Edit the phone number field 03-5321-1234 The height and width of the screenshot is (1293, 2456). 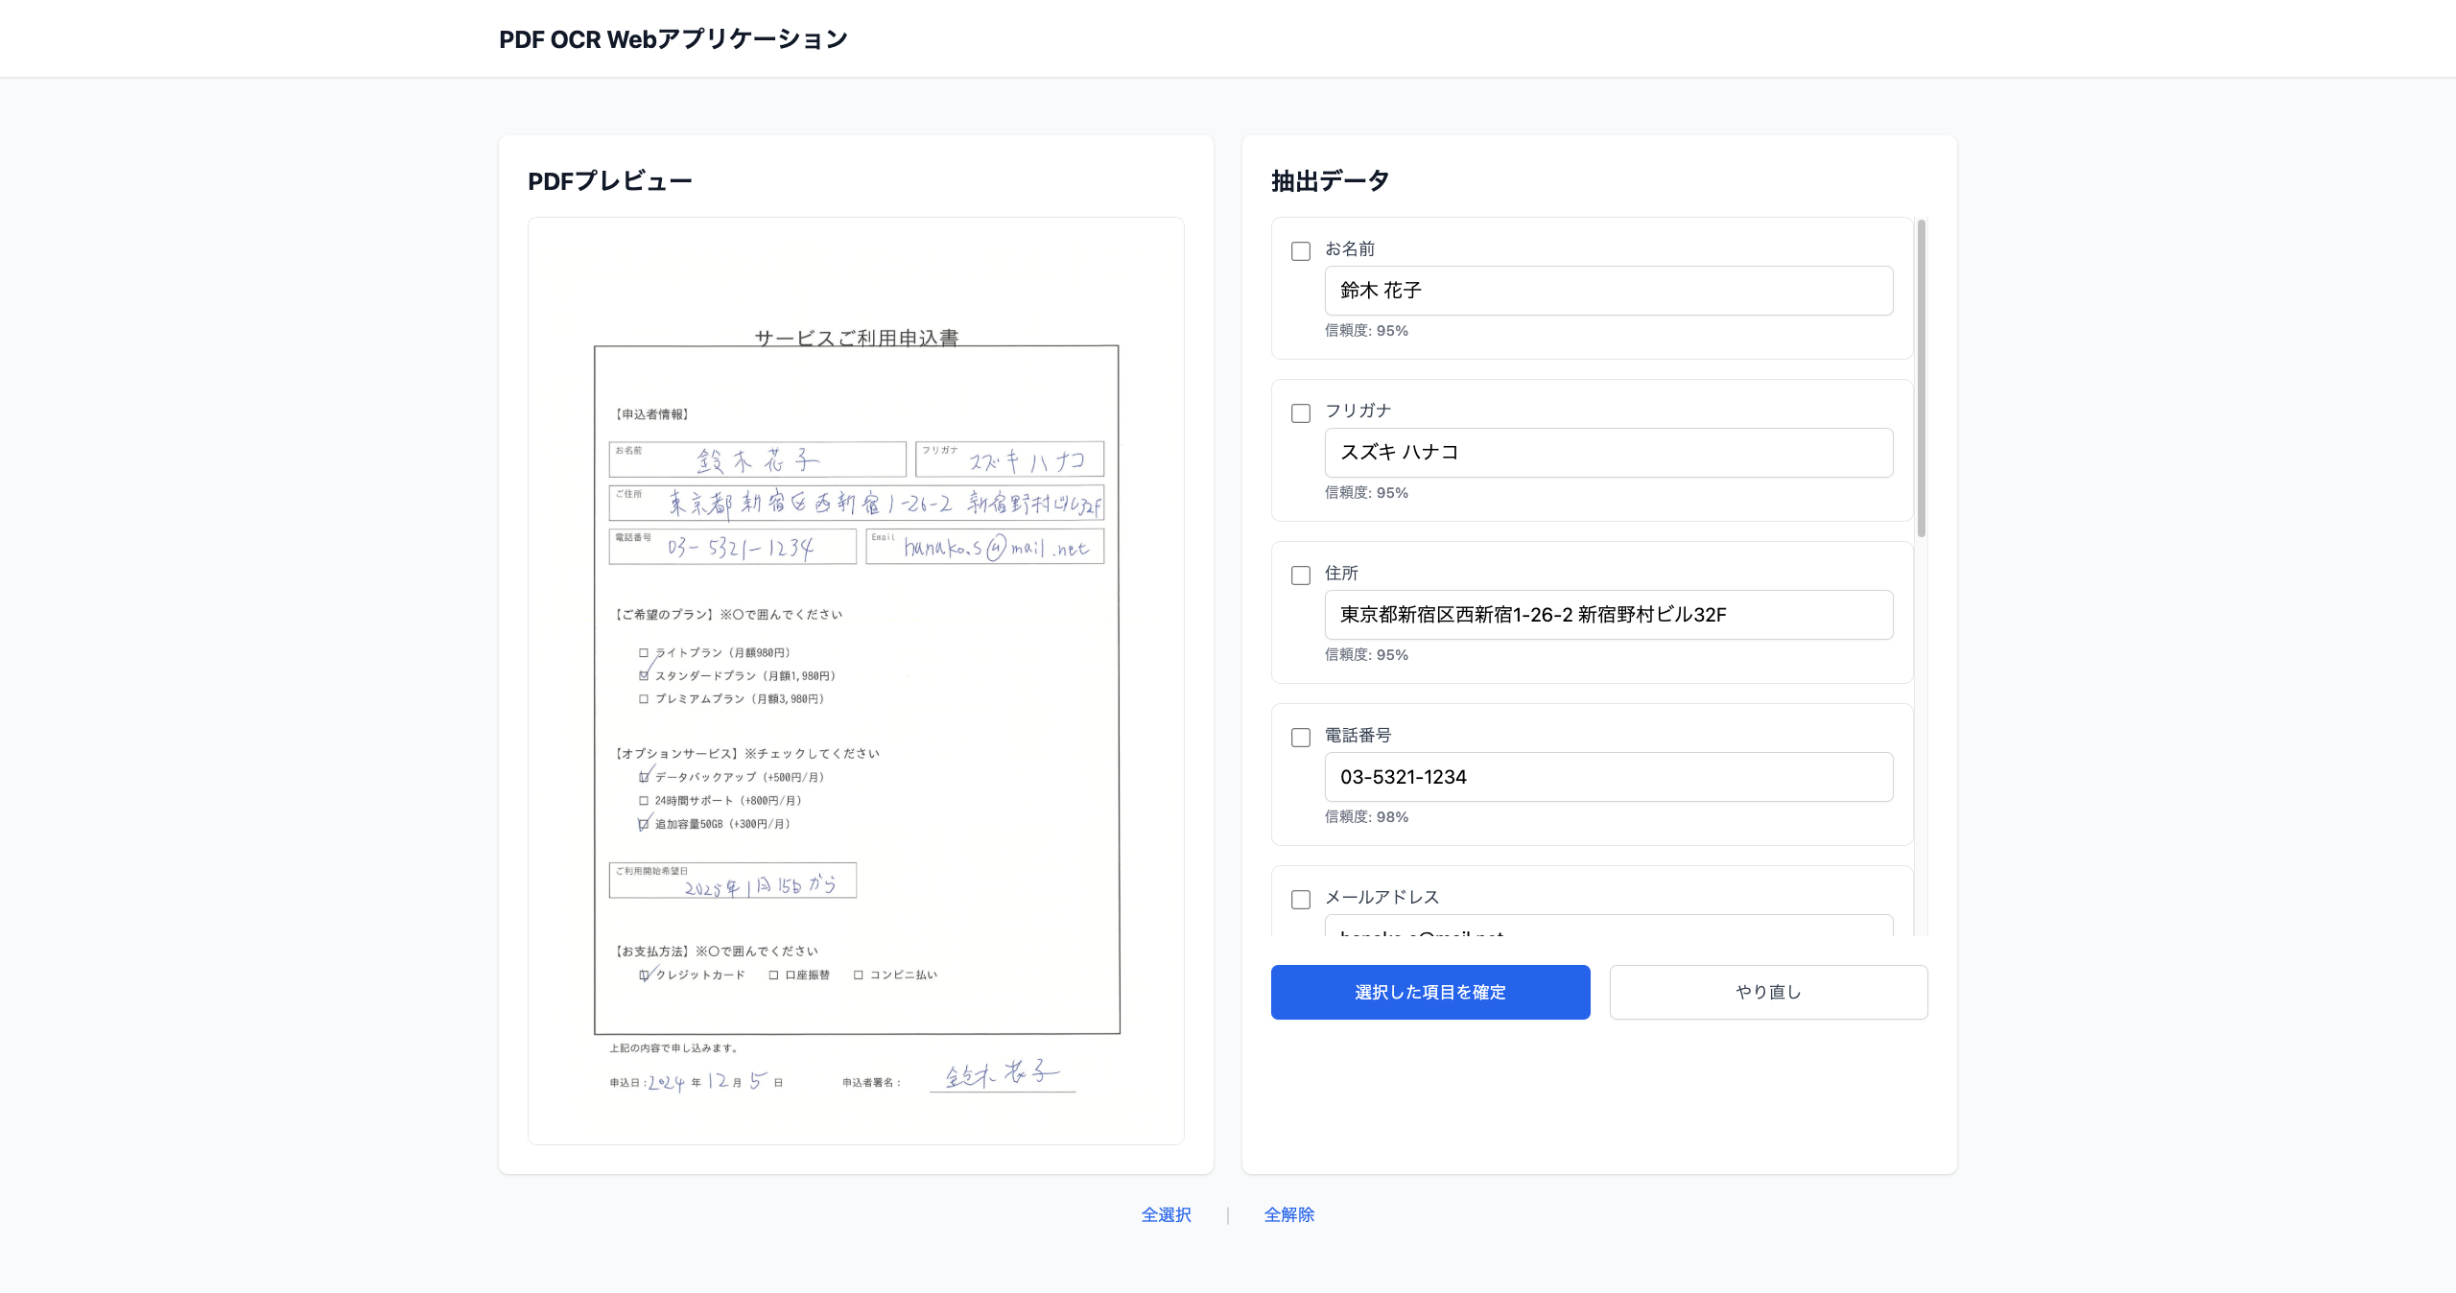coord(1608,777)
